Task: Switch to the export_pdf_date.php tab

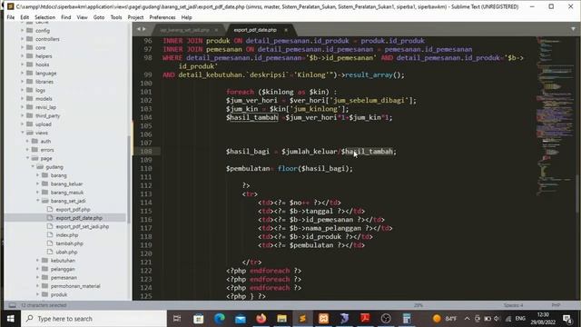Action: 255,30
